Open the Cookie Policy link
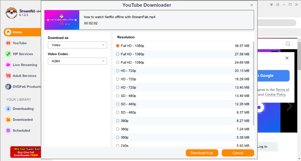Viewport: 301px width, 161px height. 275,95
